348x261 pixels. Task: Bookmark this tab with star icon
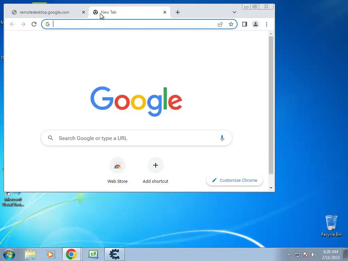[231, 24]
